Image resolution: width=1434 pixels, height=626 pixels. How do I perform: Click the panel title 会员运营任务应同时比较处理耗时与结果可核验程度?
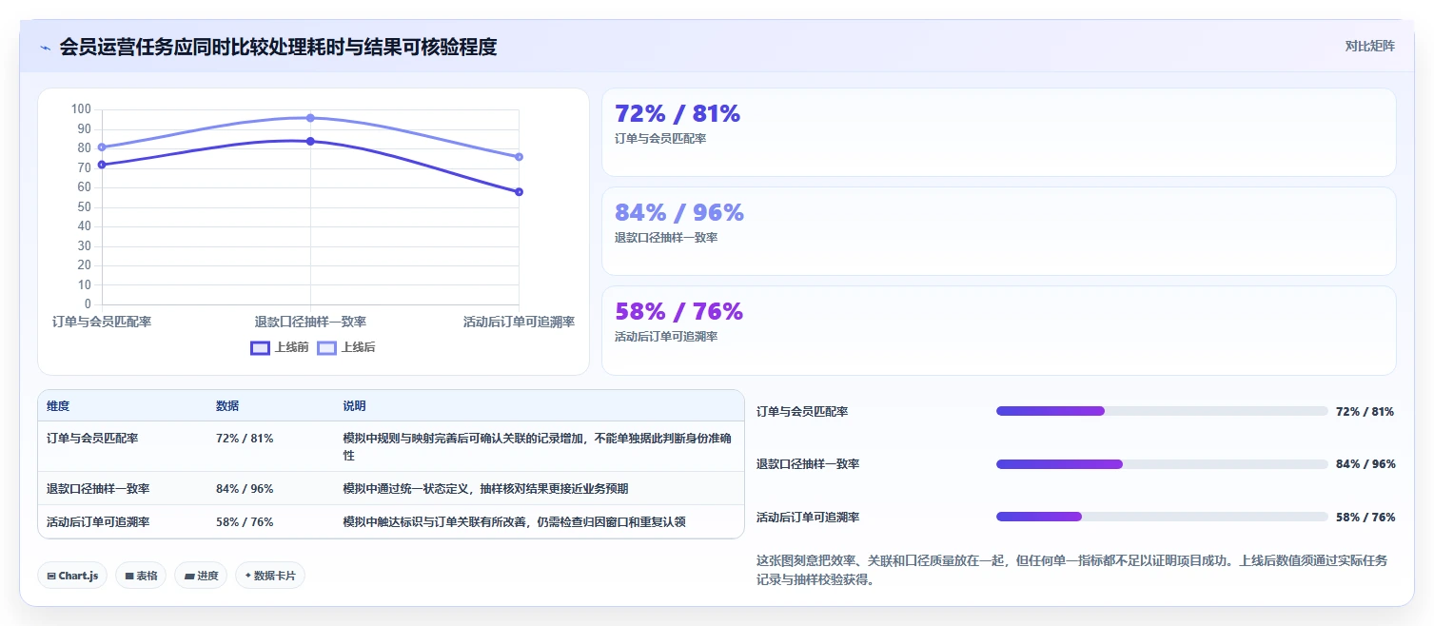(278, 47)
